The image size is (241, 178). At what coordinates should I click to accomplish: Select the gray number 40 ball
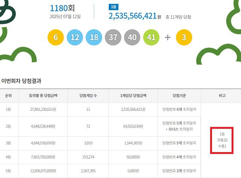(133, 37)
